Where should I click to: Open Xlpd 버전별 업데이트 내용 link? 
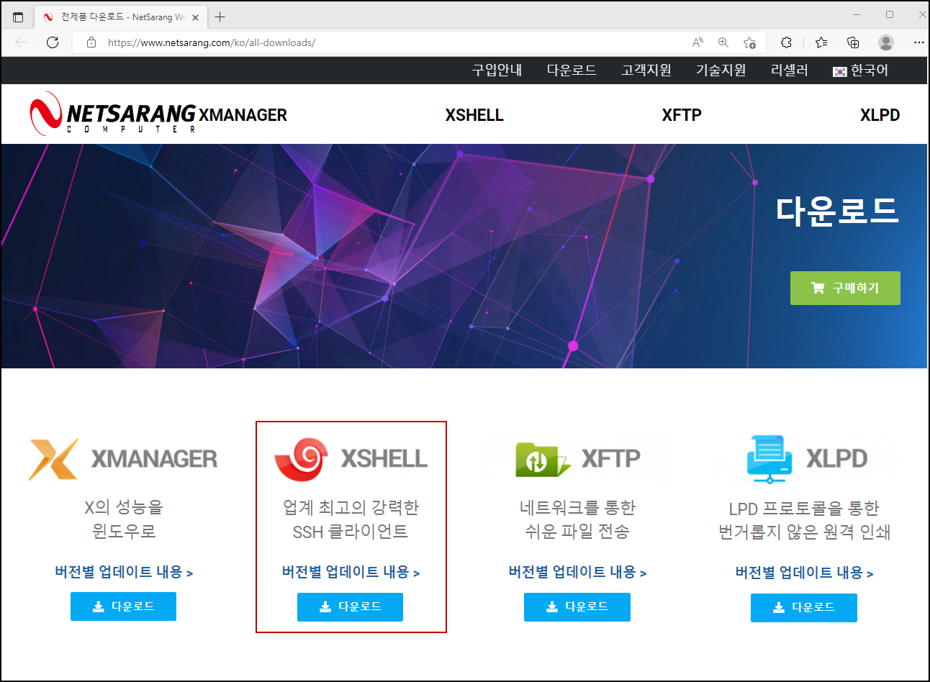(804, 573)
